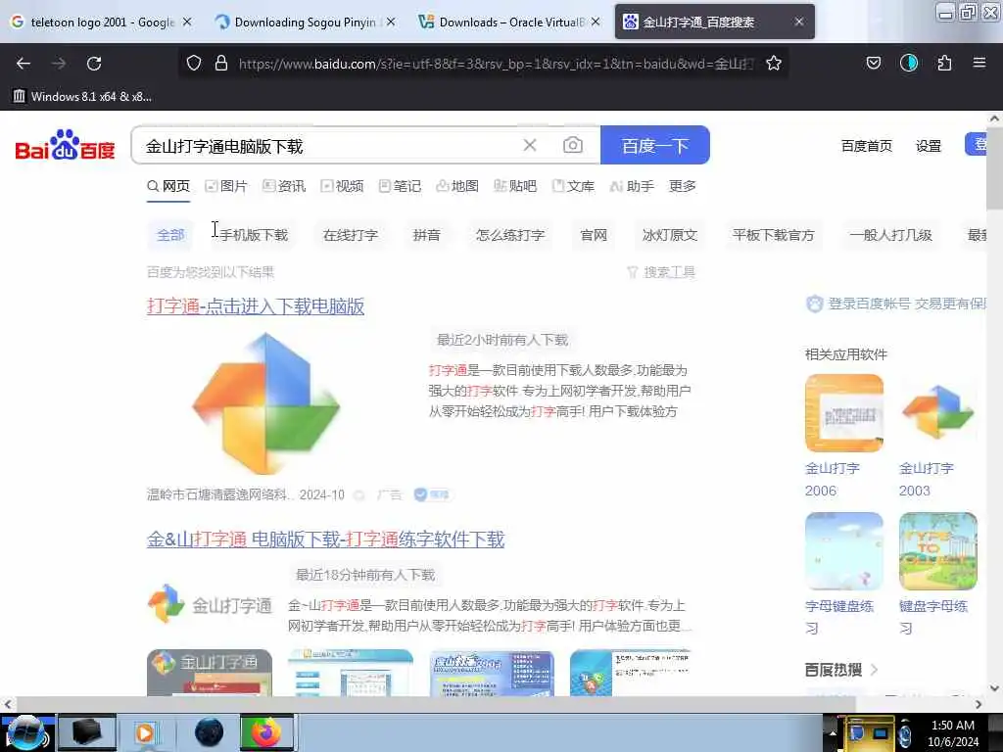Open the Pocket save icon
This screenshot has height=752, width=1003.
[x=874, y=63]
